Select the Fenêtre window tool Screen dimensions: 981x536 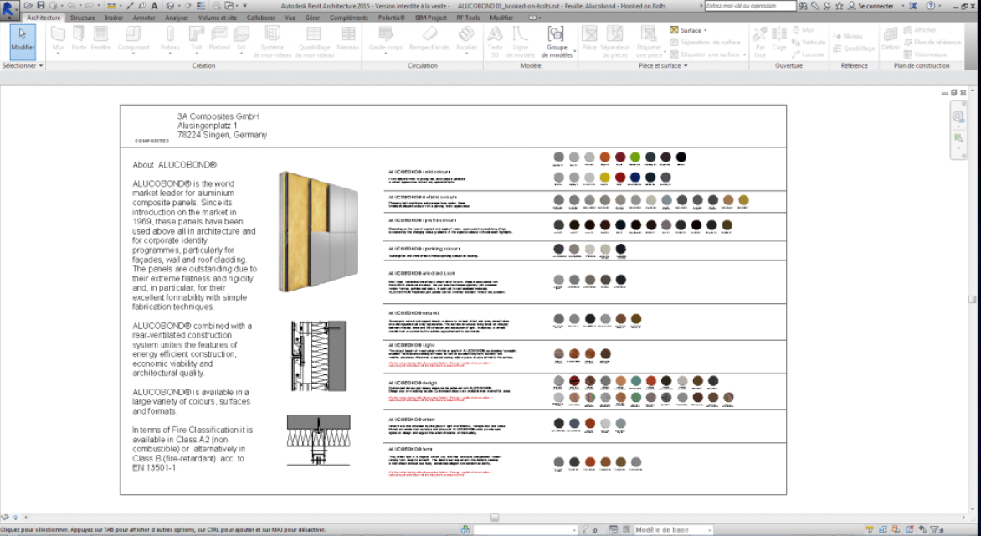(x=100, y=39)
